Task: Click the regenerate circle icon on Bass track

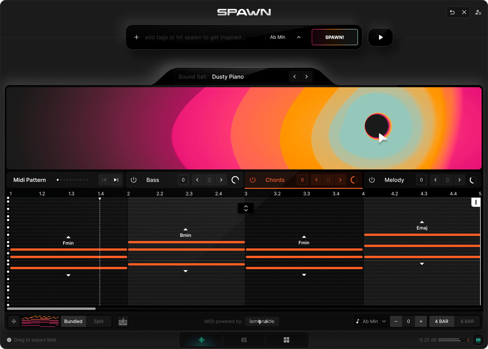Action: point(235,180)
